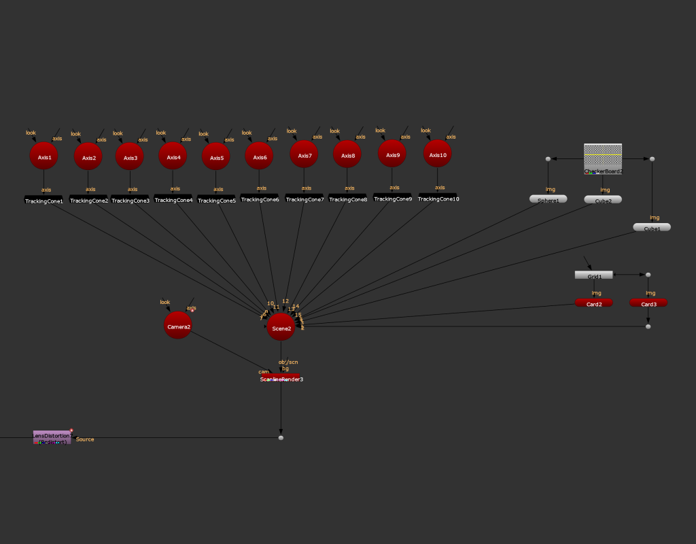Click the TrackingCone5 node
Image resolution: width=696 pixels, height=544 pixels.
(217, 199)
